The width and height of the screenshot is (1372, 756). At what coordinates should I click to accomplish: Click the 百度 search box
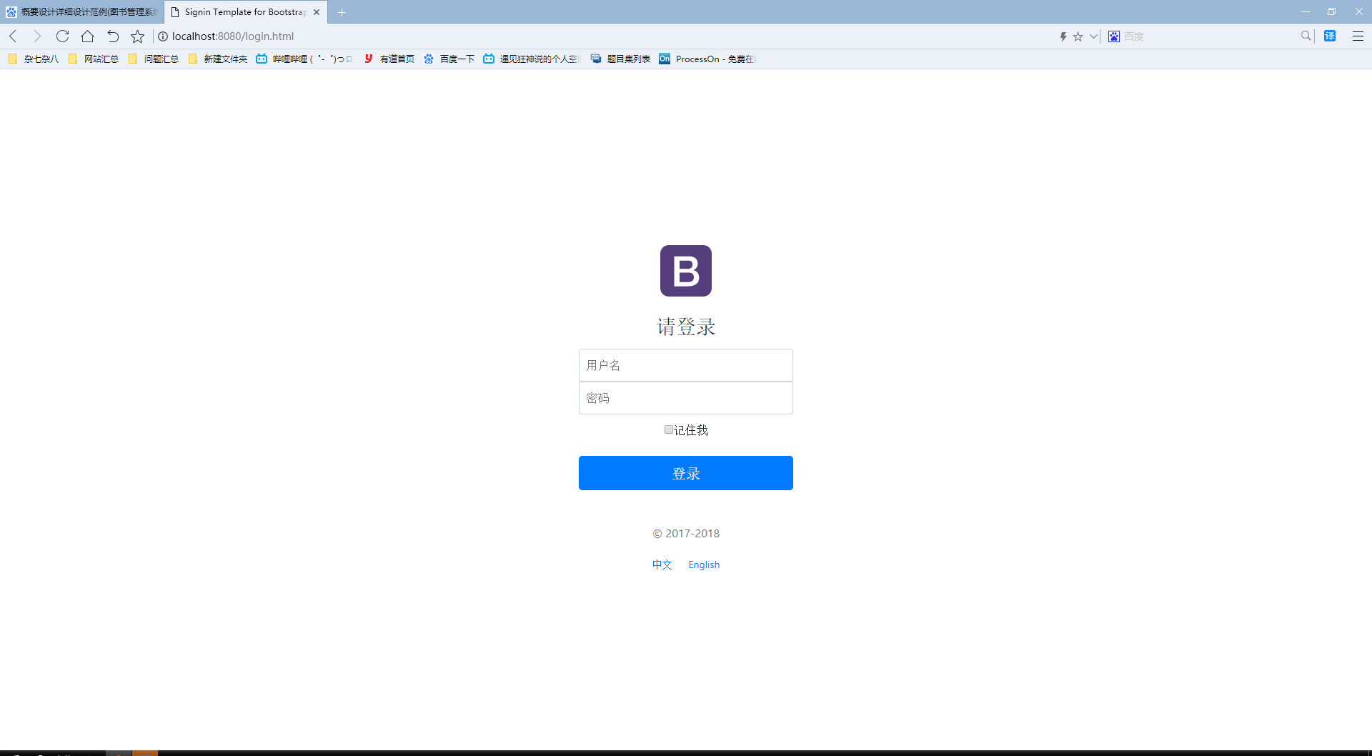coord(1208,36)
